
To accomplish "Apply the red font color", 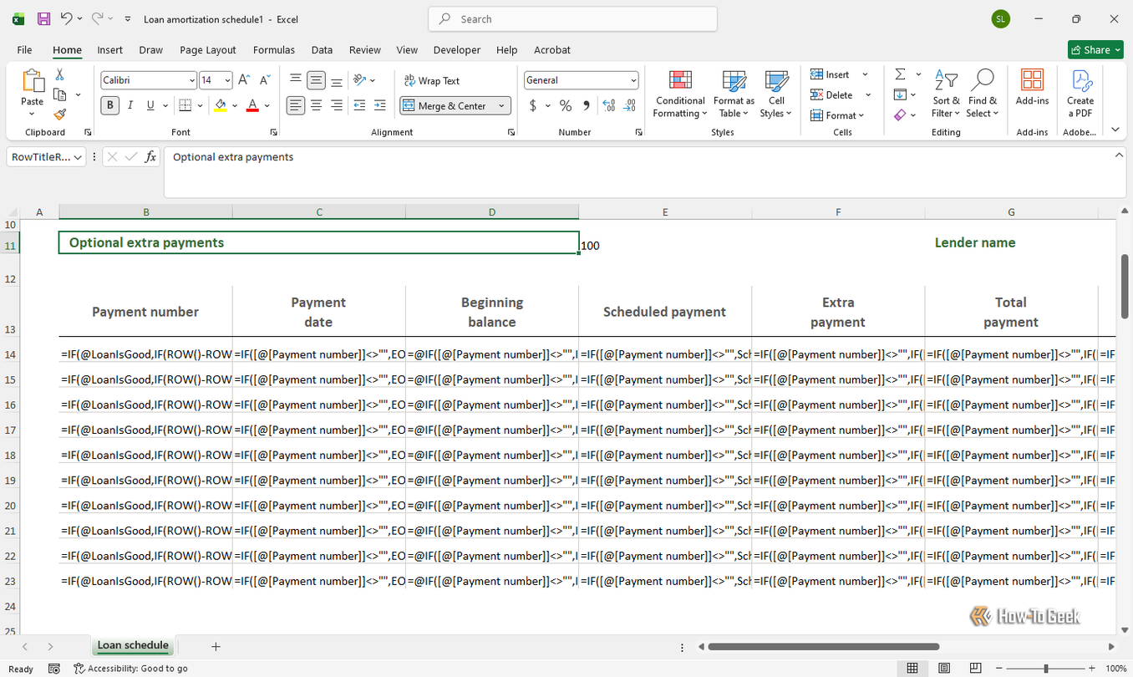I will pyautogui.click(x=252, y=106).
